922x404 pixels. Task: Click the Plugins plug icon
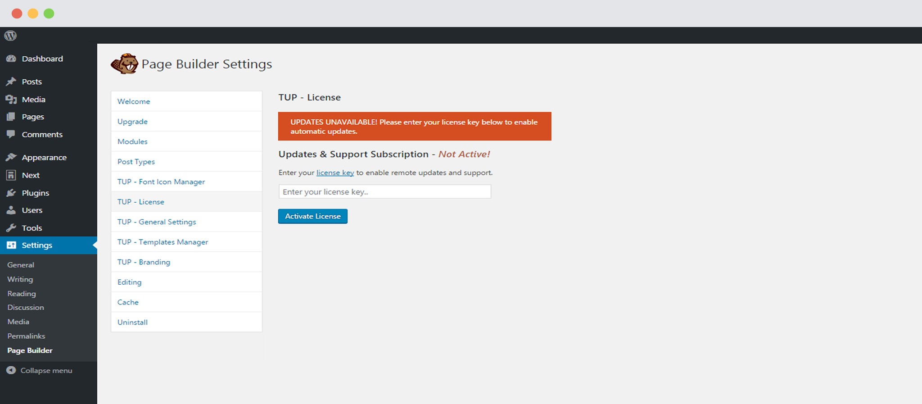point(11,193)
